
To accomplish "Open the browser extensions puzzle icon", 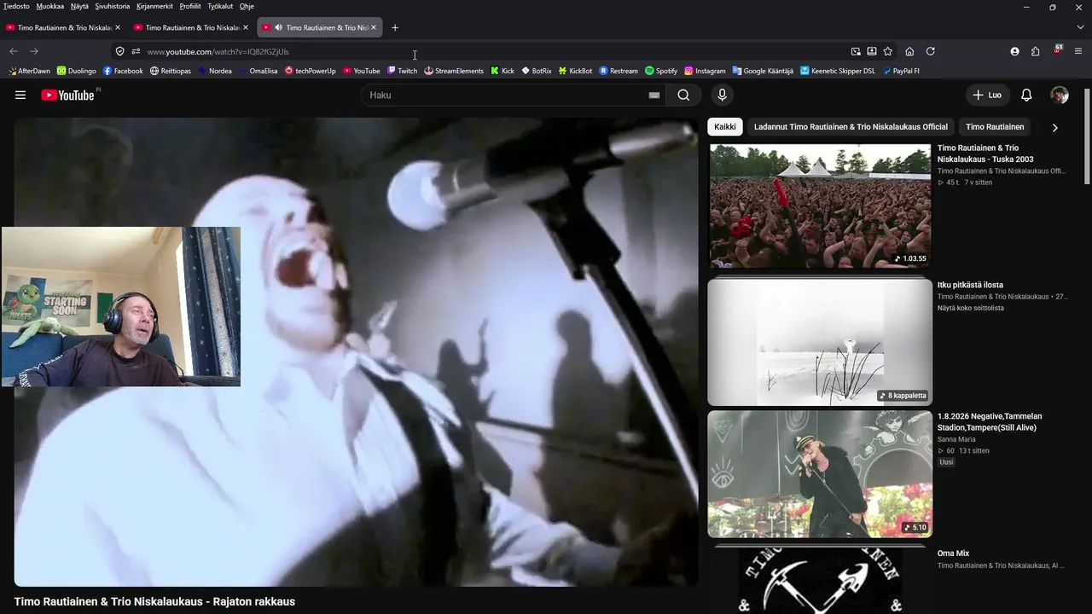I will [1036, 51].
